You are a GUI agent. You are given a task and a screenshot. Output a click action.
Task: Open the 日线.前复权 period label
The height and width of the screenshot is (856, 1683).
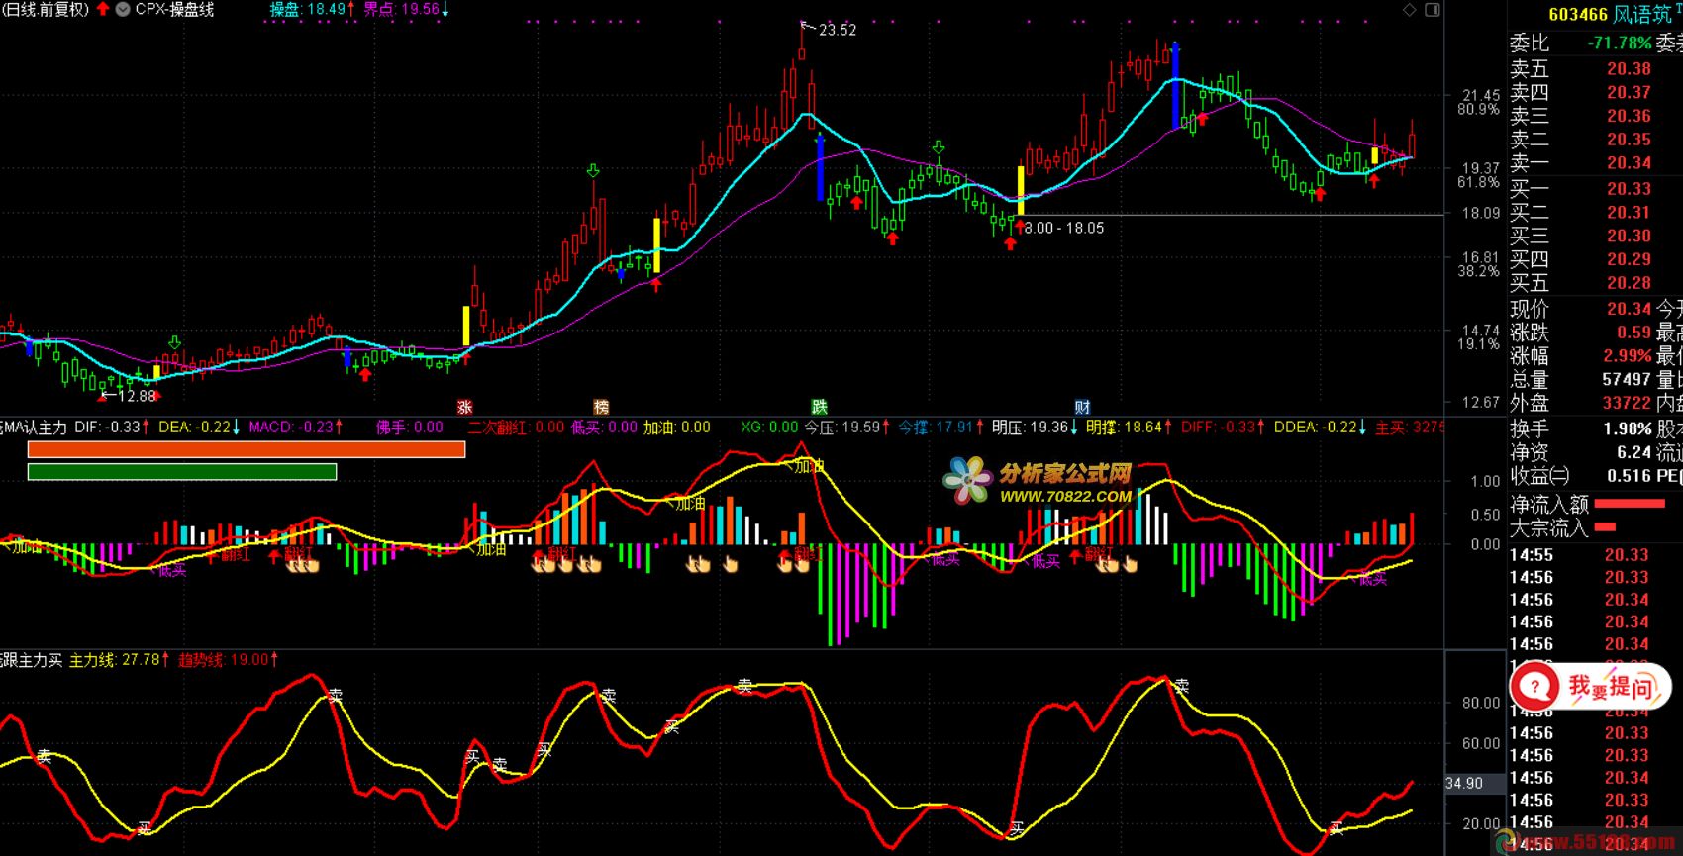coord(46,9)
